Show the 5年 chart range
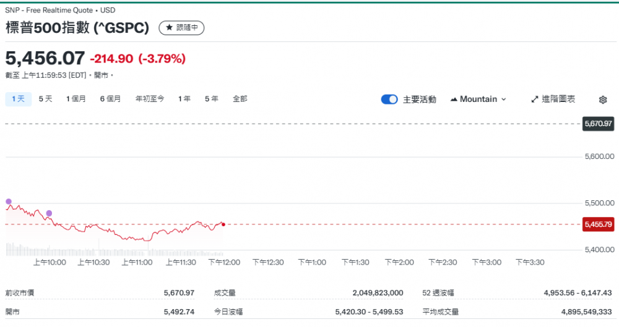Screen dimensions: 619x327 [211, 99]
